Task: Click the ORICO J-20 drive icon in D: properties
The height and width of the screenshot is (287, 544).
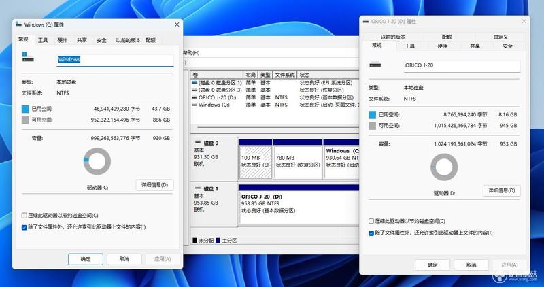Action: [x=375, y=65]
